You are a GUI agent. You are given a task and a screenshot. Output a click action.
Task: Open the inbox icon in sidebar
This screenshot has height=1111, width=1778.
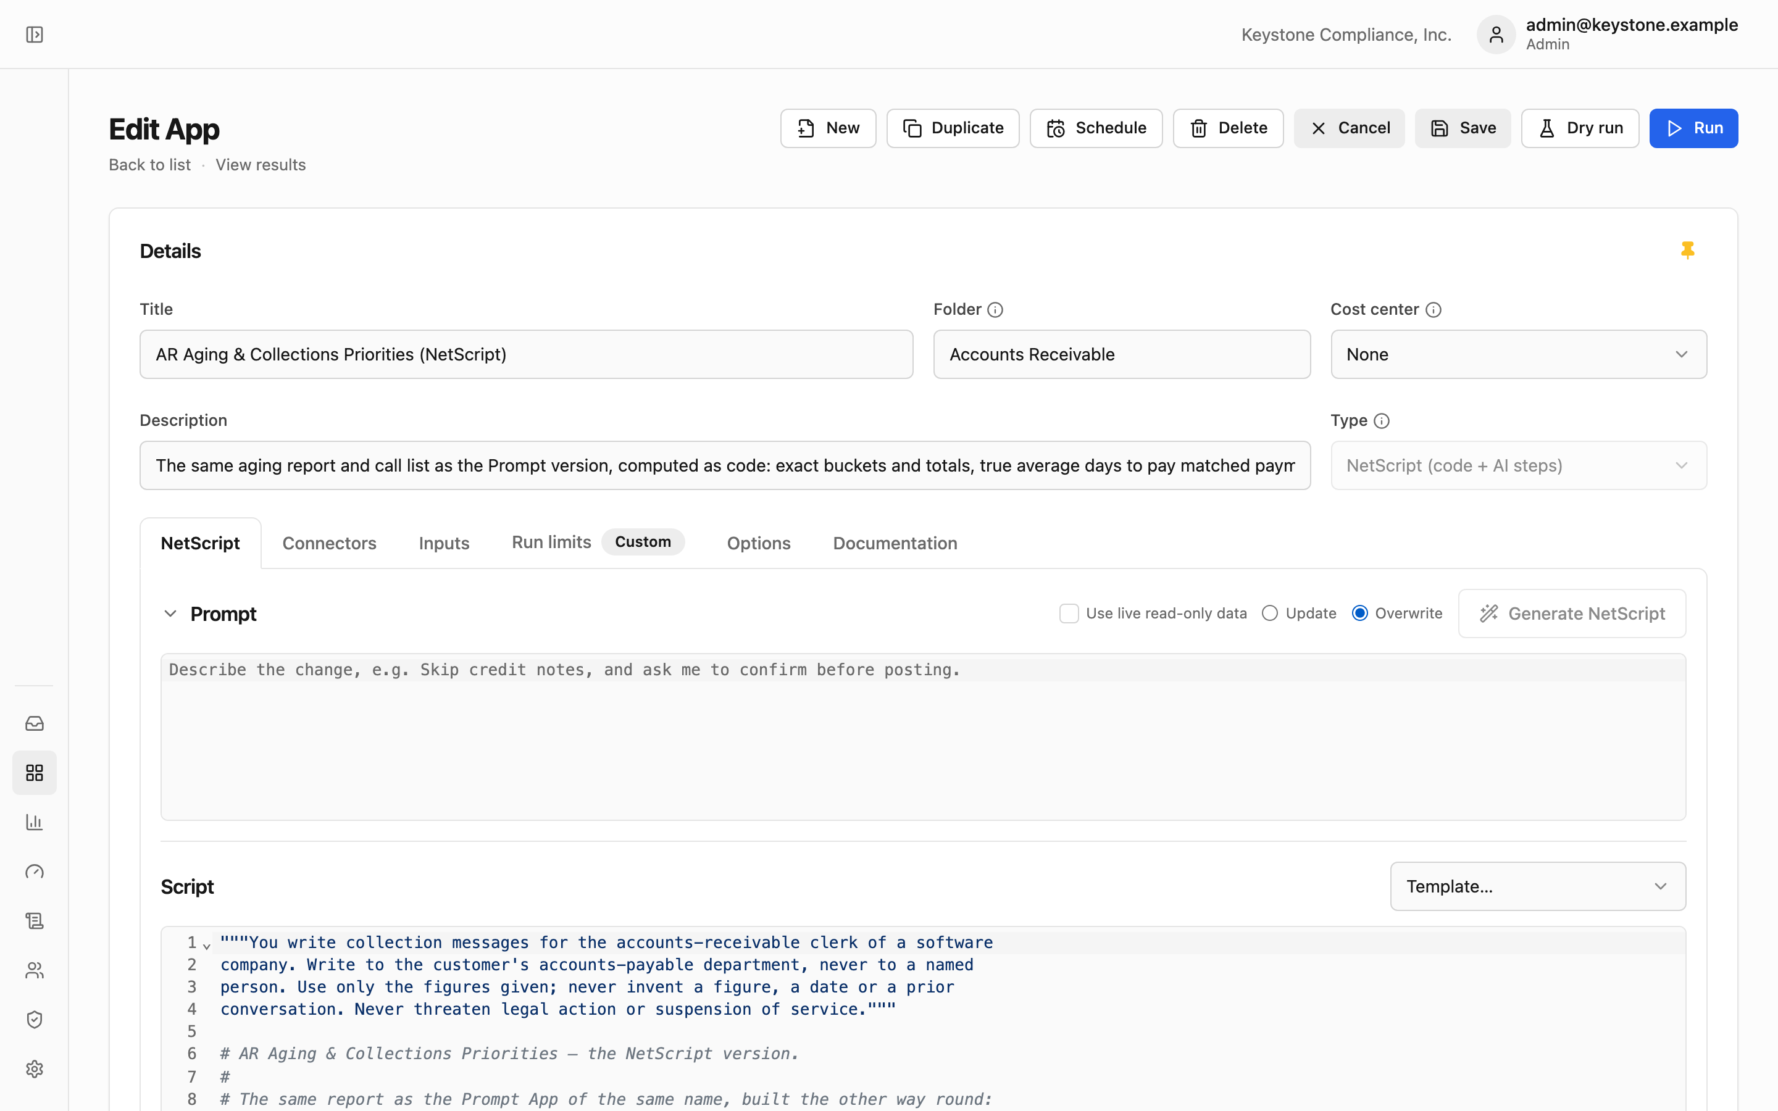(35, 724)
